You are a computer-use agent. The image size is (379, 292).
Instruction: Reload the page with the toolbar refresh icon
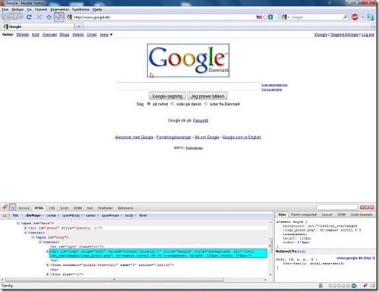(29, 17)
